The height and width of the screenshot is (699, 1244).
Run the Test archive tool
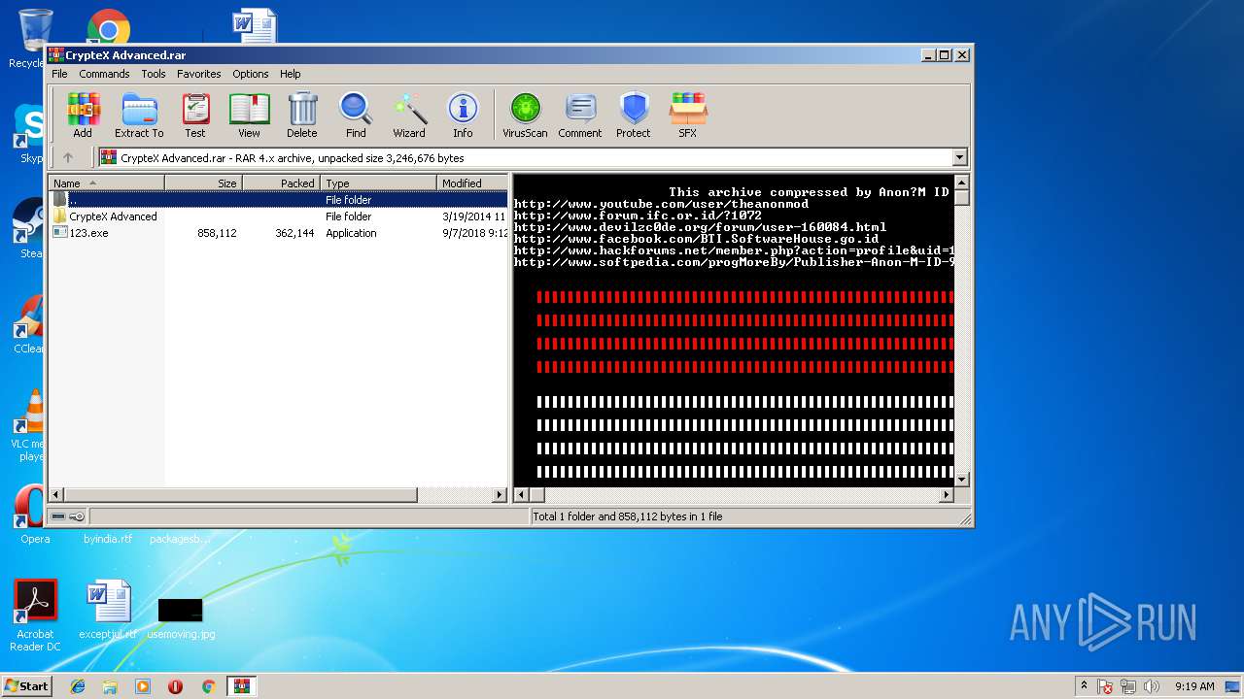tap(195, 116)
